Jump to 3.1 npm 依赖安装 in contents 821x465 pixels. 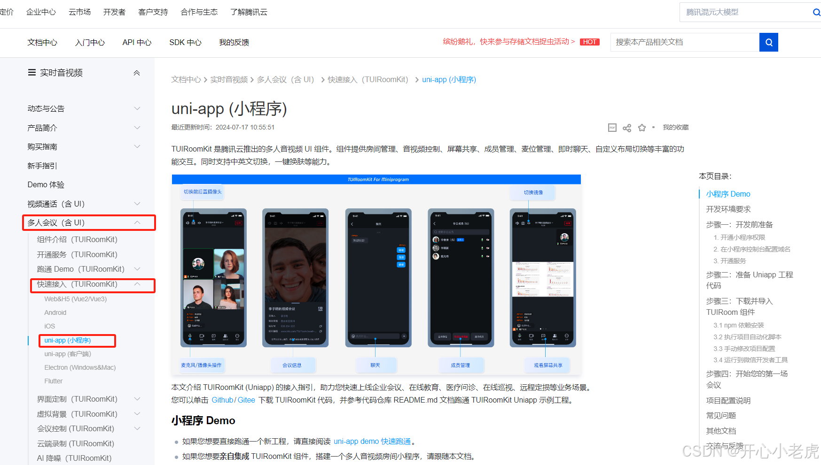(x=739, y=325)
